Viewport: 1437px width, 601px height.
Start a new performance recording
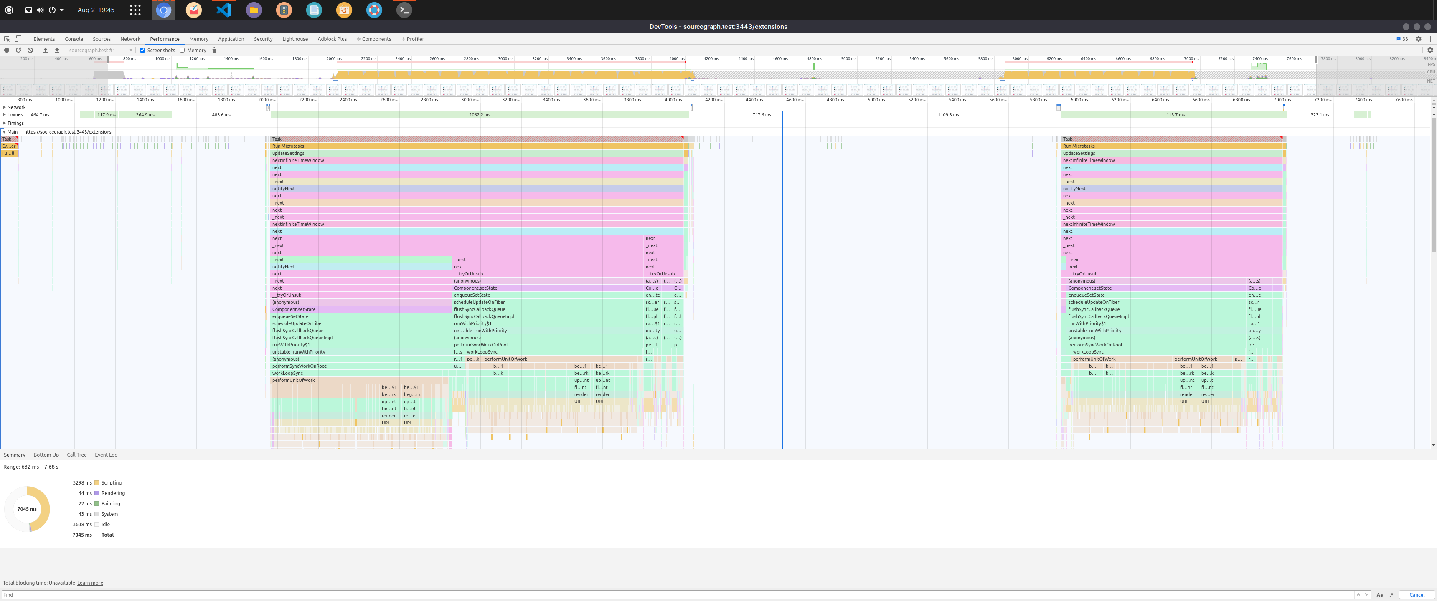tap(7, 50)
